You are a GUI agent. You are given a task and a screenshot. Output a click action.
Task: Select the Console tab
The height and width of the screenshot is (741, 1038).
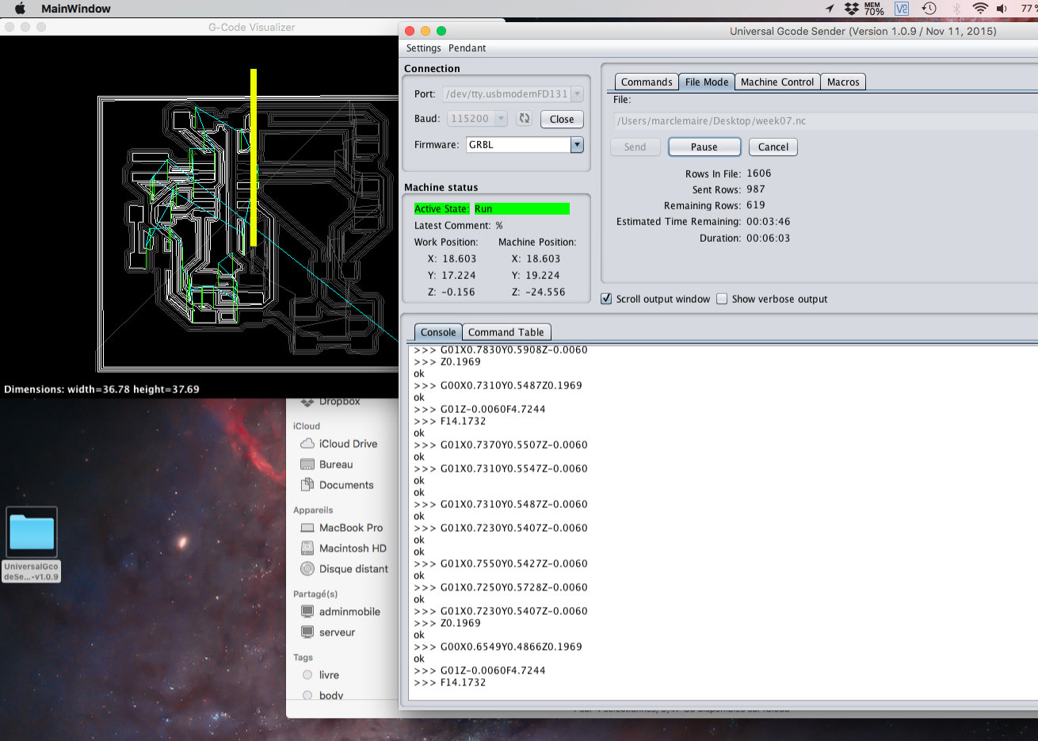(438, 332)
